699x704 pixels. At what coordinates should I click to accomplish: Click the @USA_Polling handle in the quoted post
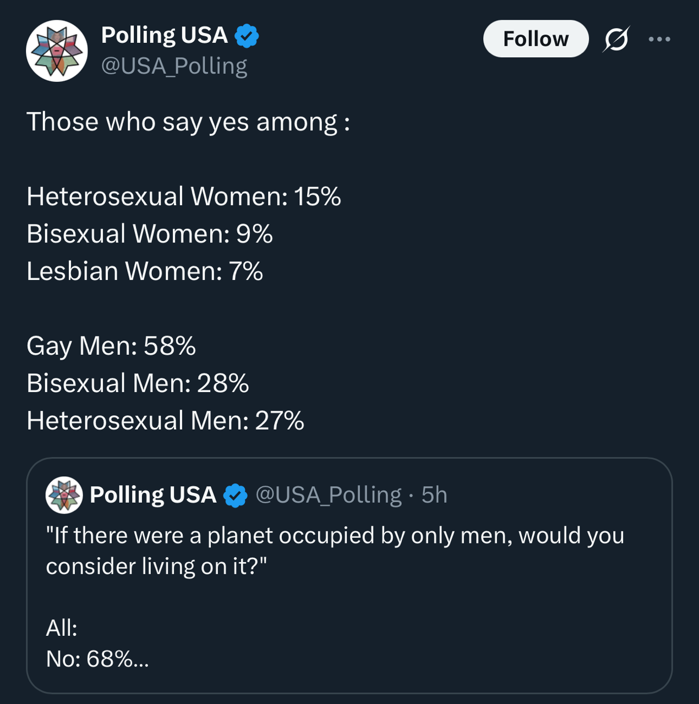(329, 495)
